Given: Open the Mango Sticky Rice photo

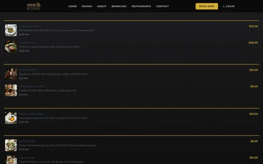Looking at the screenshot, I should point(11,118).
